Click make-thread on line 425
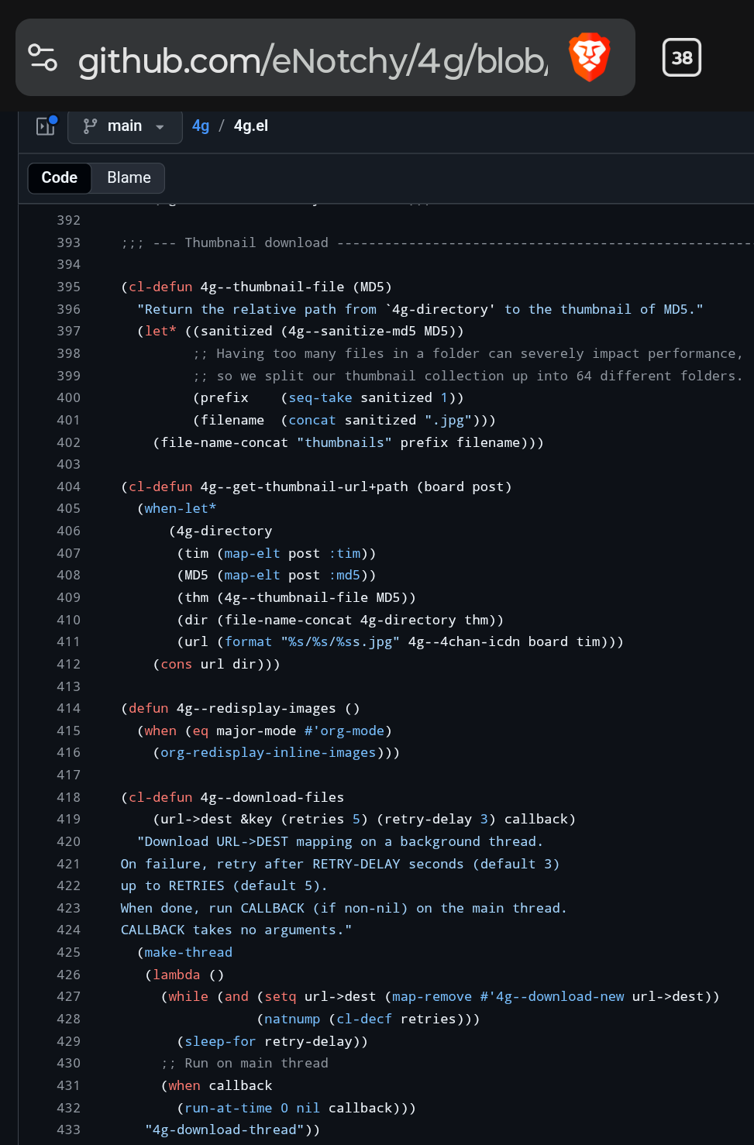754x1145 pixels. click(188, 952)
